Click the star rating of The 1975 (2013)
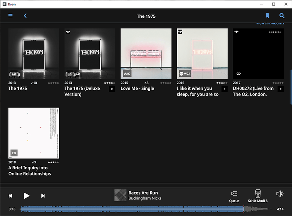 pos(53,83)
